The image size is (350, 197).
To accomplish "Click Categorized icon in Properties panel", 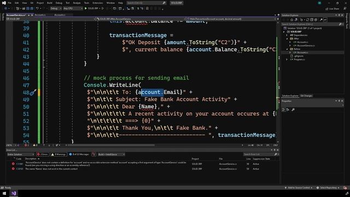I will [283, 109].
